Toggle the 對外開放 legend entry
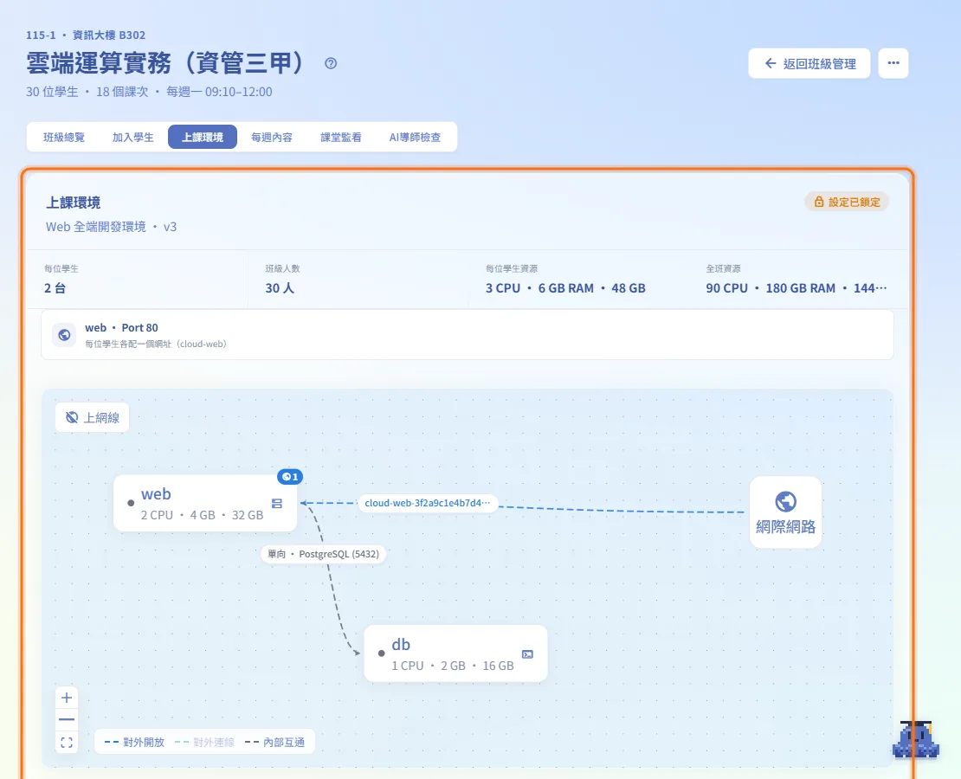 (134, 743)
